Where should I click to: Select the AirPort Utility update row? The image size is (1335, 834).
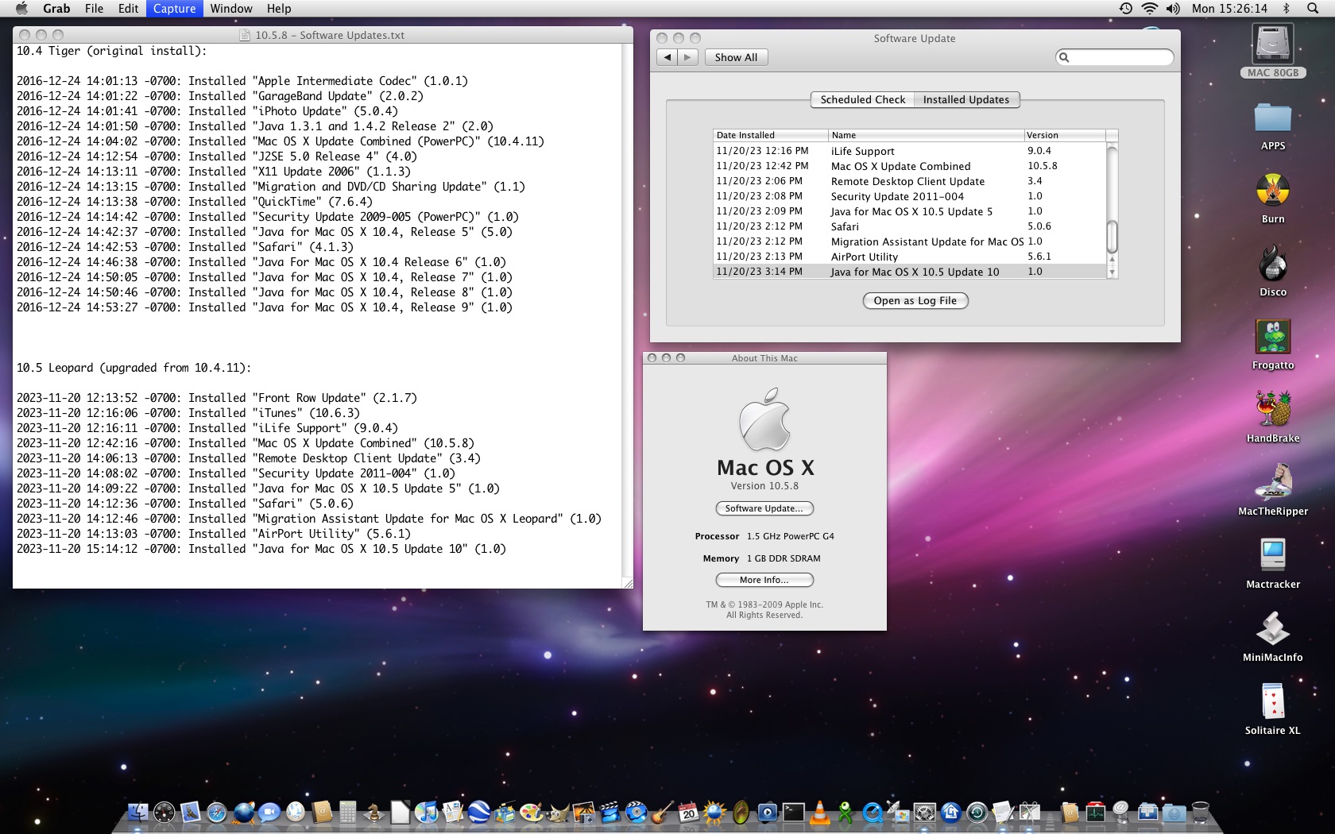point(910,257)
